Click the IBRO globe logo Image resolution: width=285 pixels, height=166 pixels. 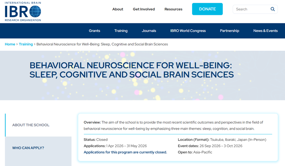[x=35, y=12]
